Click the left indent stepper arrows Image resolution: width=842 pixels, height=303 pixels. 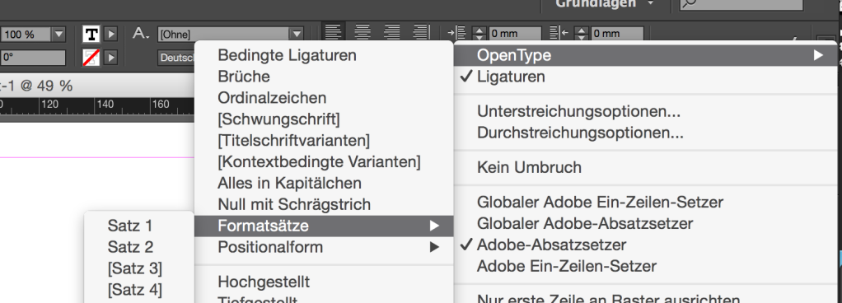479,34
